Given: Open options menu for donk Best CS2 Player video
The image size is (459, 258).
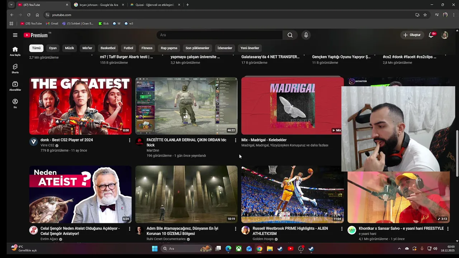Looking at the screenshot, I should click(129, 140).
